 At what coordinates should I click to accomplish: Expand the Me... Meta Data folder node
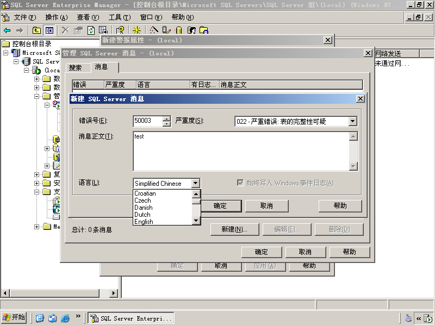tap(36, 227)
